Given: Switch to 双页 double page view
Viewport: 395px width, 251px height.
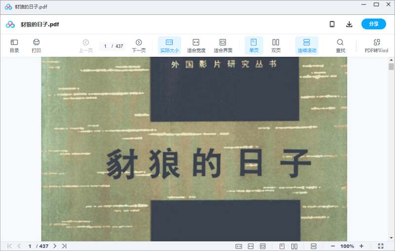Looking at the screenshot, I should click(x=276, y=45).
